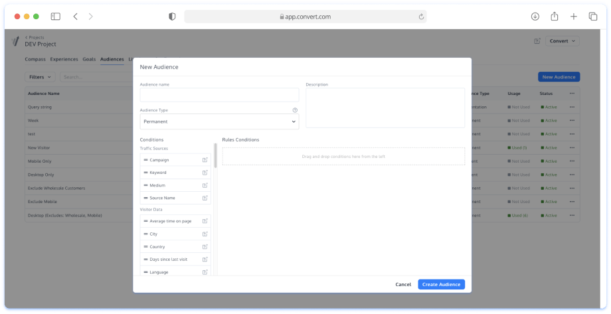Switch to the Experiences tab

(64, 59)
